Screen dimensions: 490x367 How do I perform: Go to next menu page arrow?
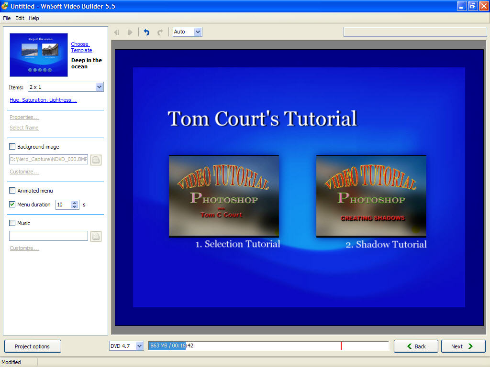[x=130, y=32]
